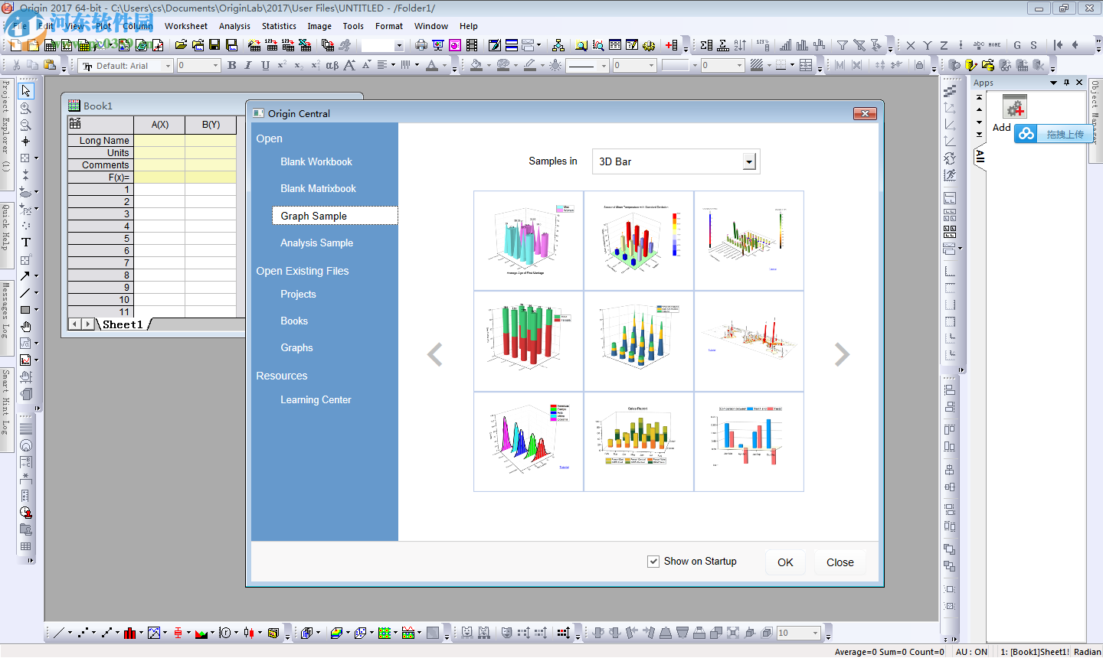Go to next samples page arrow
The height and width of the screenshot is (658, 1103).
coord(842,354)
